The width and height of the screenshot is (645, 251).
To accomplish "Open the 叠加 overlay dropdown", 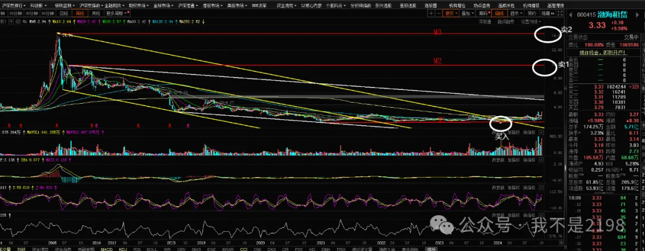I will pos(468,13).
